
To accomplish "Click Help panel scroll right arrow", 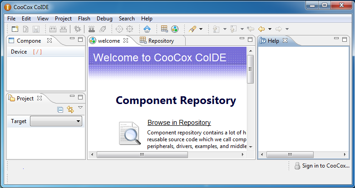I will click(345, 154).
